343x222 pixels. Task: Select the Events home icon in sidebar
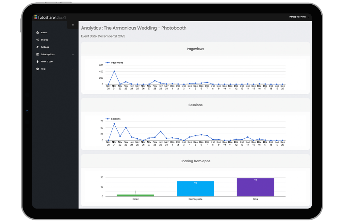(37, 32)
